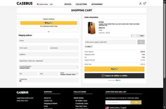The width and height of the screenshot is (166, 109).
Task: Click the support@casebus.com email link
Action: (x=25, y=98)
